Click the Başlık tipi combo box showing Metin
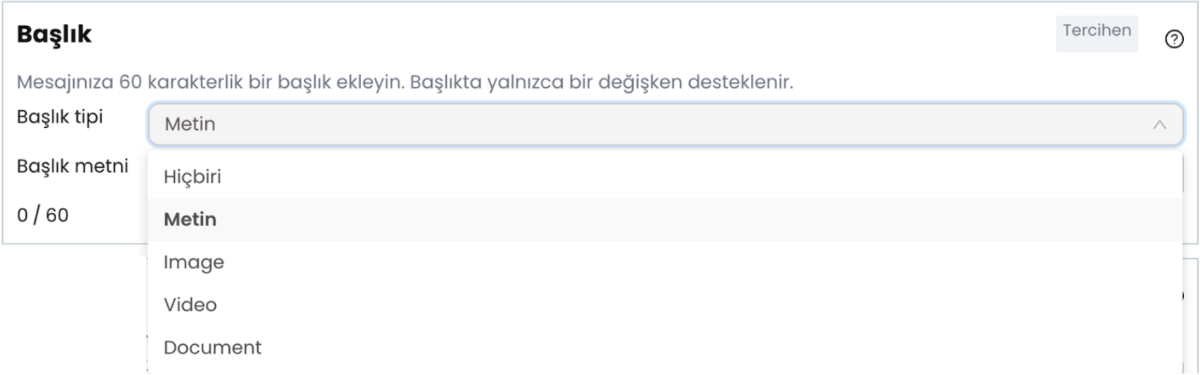Screen dimensions: 1200x375 (x=665, y=124)
